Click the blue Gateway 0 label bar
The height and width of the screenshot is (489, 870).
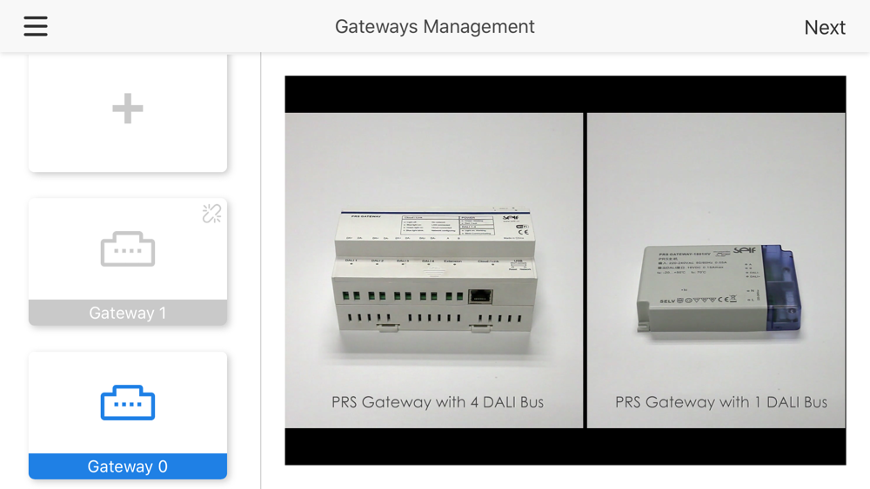128,466
